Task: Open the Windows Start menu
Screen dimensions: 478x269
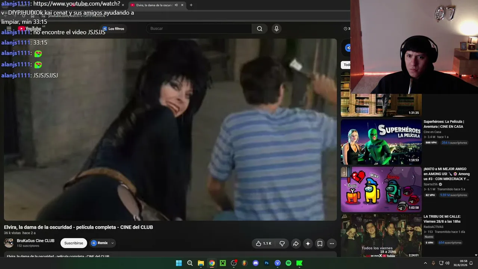Action: (179, 263)
